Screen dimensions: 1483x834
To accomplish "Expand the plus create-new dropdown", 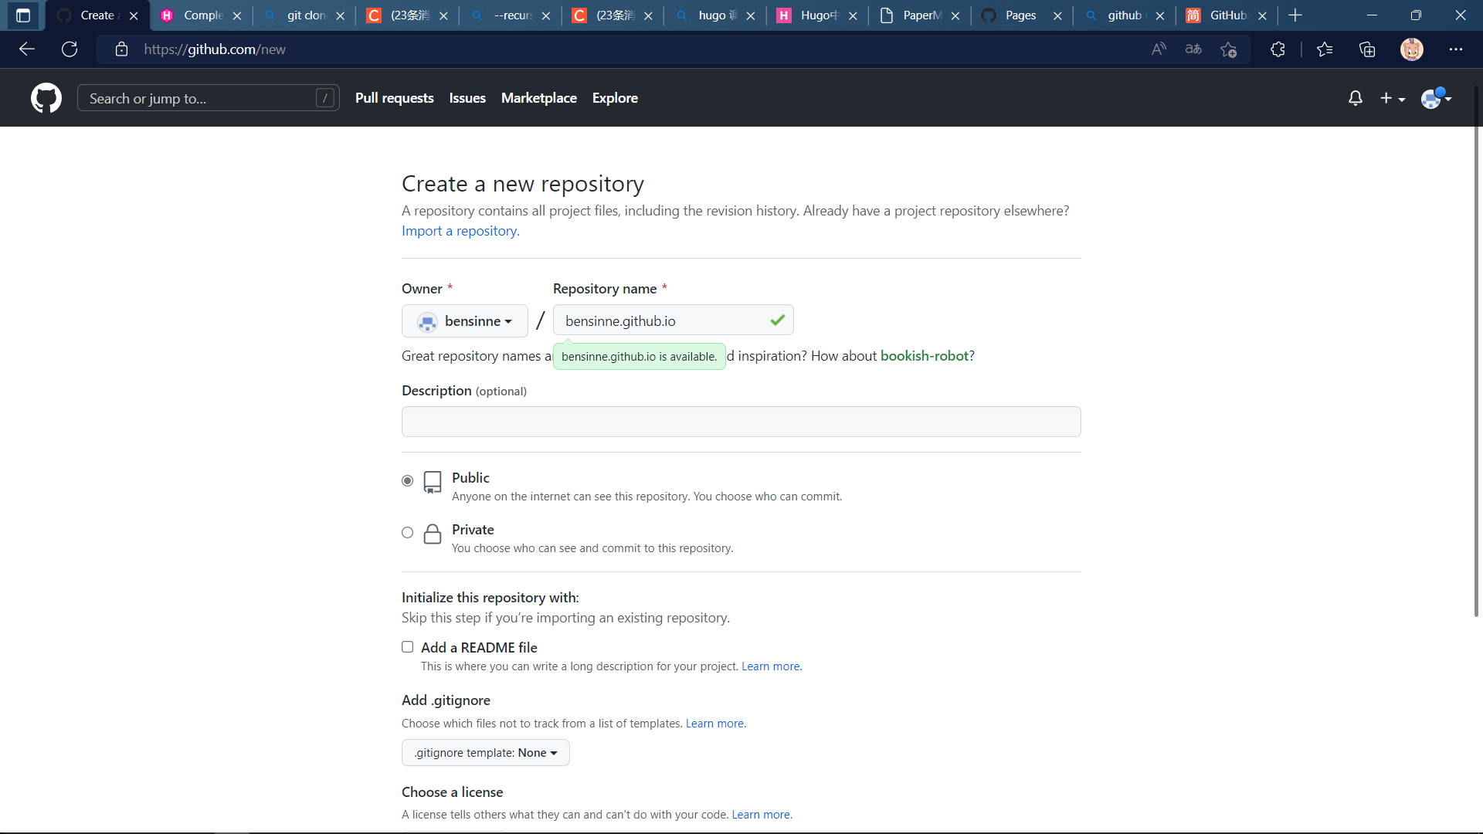I will [x=1392, y=98].
